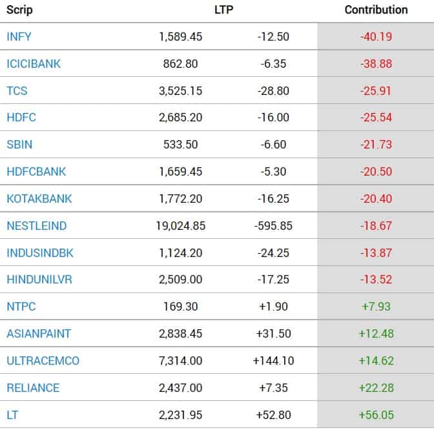434x430 pixels.
Task: Click the Contribution column header
Action: [376, 10]
